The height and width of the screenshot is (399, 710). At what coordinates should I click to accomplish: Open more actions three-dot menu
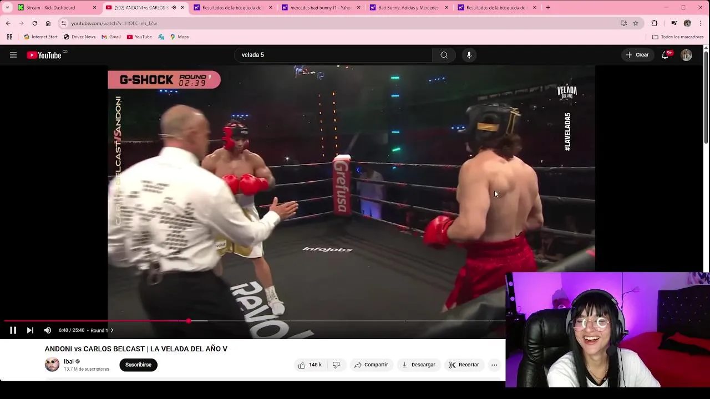pyautogui.click(x=494, y=365)
